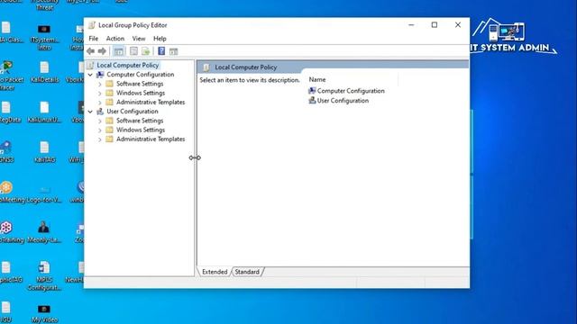577x324 pixels.
Task: Expand Windows Settings under Computer Configuration
Action: click(100, 93)
